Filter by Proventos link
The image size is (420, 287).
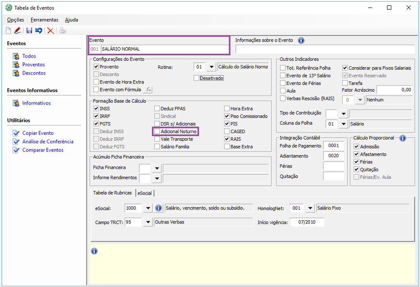click(x=33, y=65)
